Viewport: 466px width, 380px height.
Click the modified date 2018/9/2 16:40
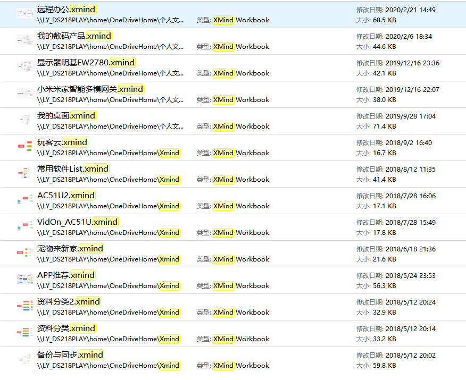click(x=409, y=143)
